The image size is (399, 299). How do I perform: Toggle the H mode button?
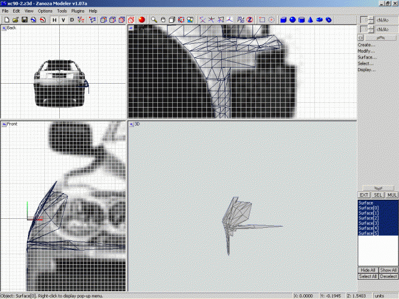click(x=54, y=20)
